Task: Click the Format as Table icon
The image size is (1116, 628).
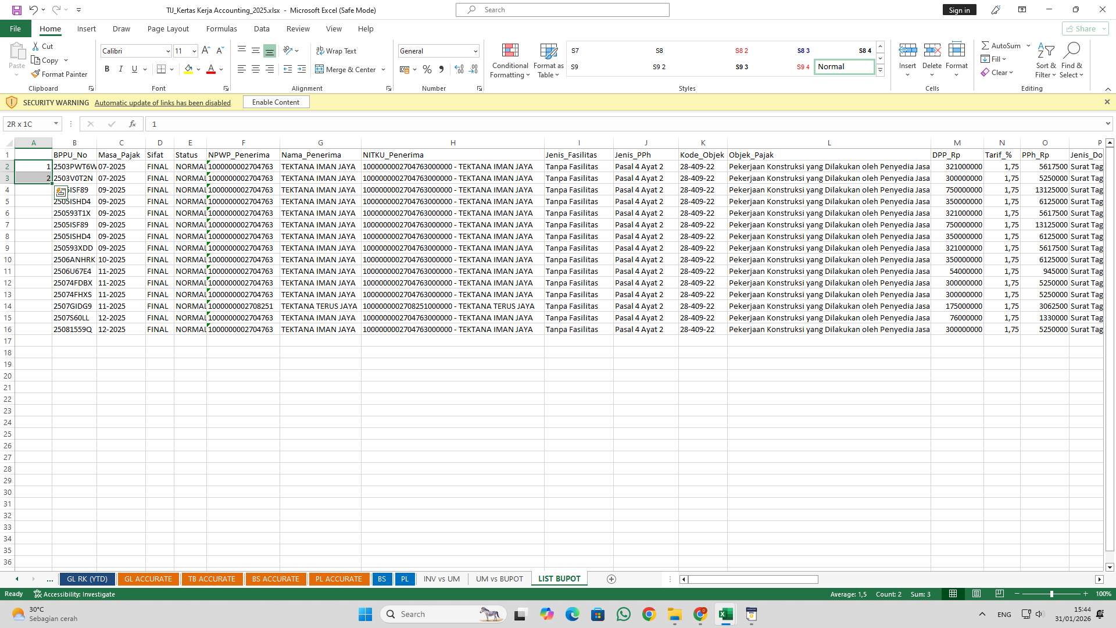Action: 548,60
